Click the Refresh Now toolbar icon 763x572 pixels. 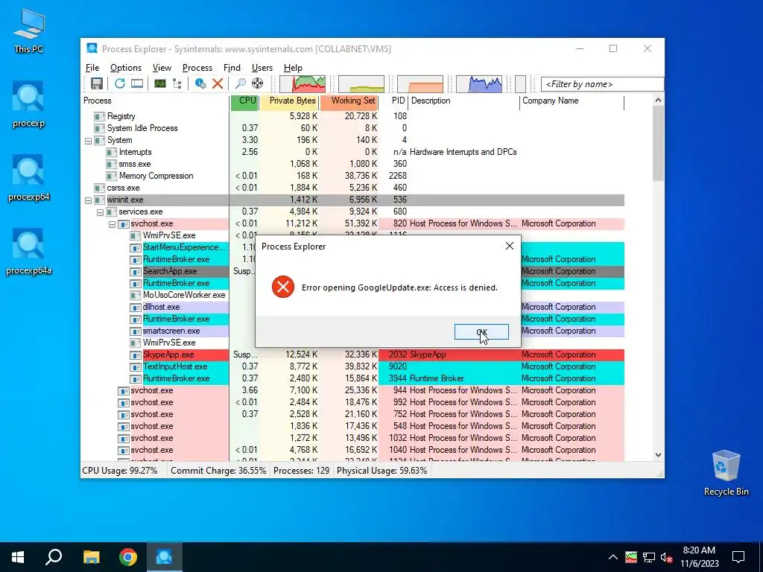tap(120, 83)
